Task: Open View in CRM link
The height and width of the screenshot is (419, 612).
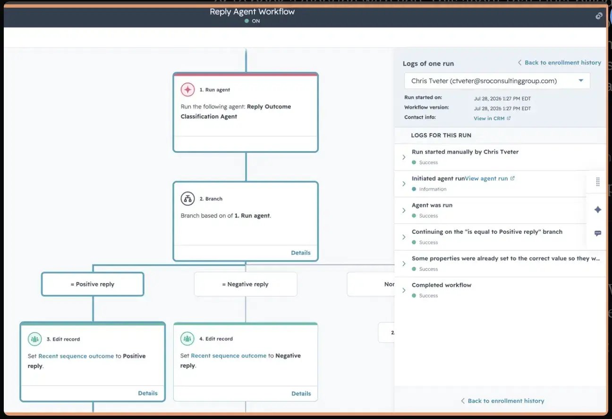Action: [489, 118]
